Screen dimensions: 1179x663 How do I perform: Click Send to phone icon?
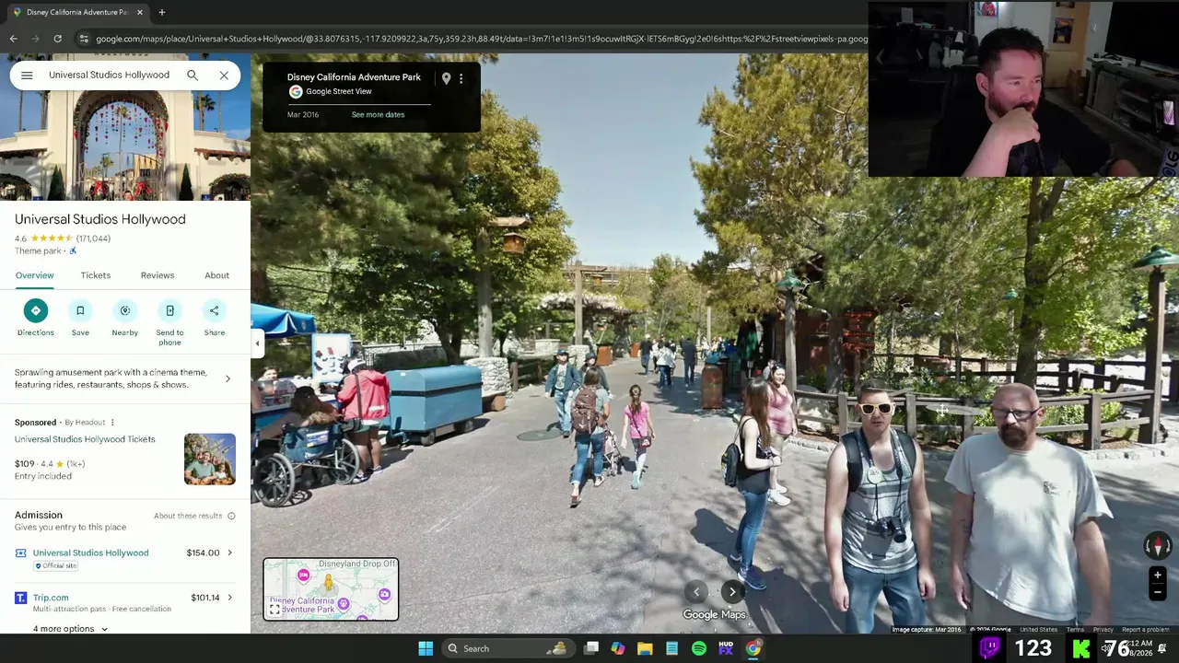(169, 310)
